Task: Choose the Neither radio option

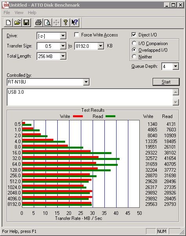Action: [134, 56]
